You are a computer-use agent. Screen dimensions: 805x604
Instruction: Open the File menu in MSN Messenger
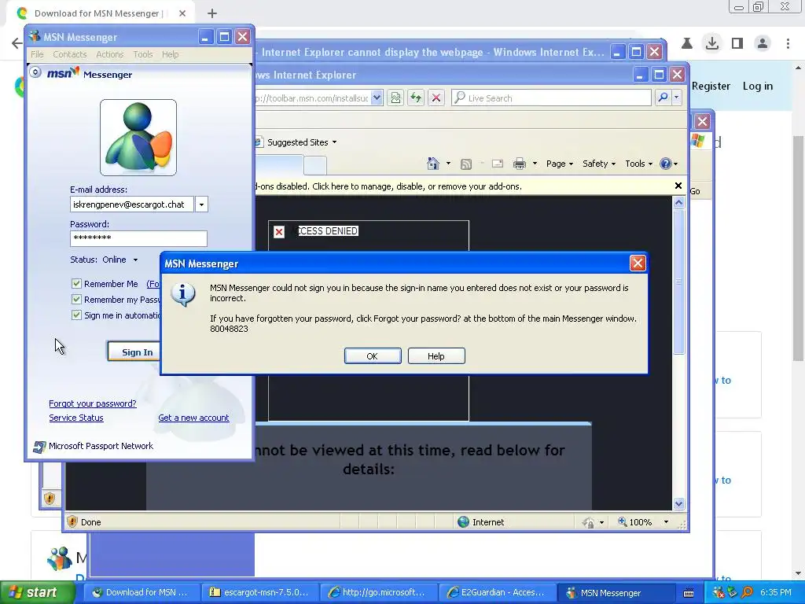[37, 54]
